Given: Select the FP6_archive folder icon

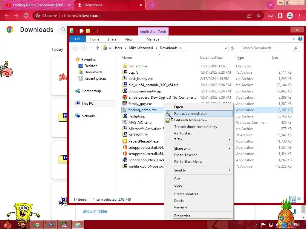Looking at the screenshot, I should 125,66.
